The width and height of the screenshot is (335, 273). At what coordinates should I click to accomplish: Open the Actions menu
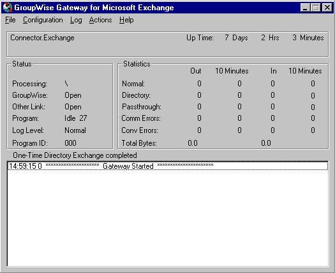pos(100,20)
